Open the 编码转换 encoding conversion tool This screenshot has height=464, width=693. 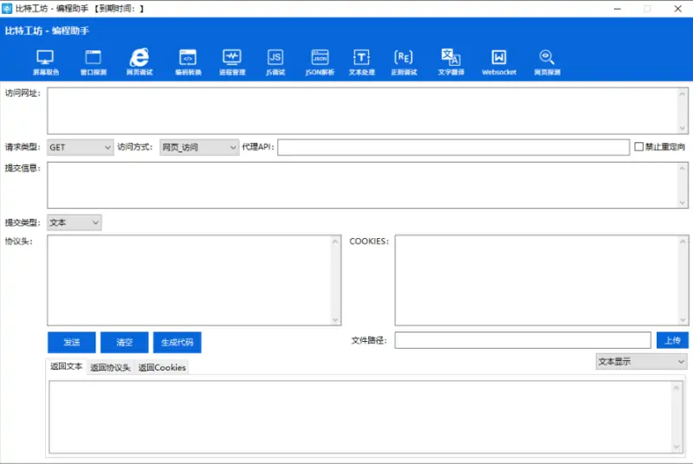187,59
